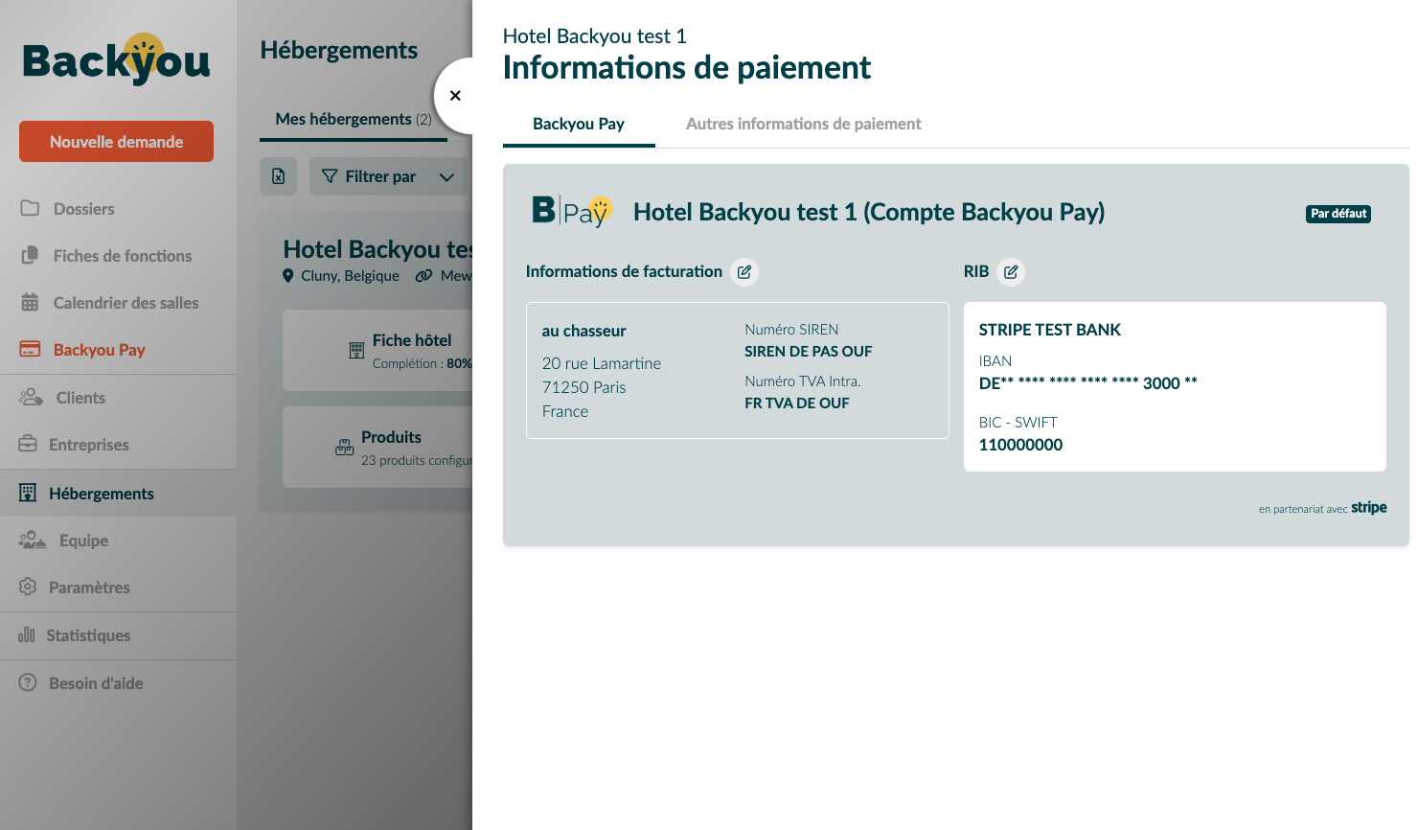Click the Par défaut badge
The width and height of the screenshot is (1418, 830).
point(1338,214)
